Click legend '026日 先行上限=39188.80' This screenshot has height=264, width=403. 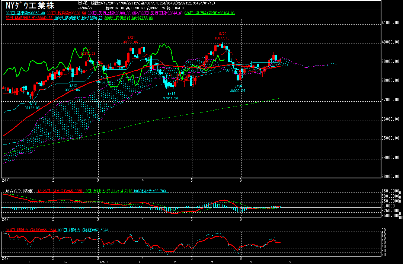[x=109, y=13]
